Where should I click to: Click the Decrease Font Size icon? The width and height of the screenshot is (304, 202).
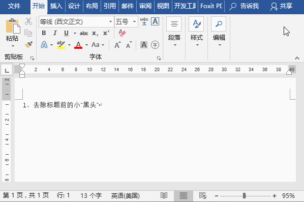click(129, 45)
